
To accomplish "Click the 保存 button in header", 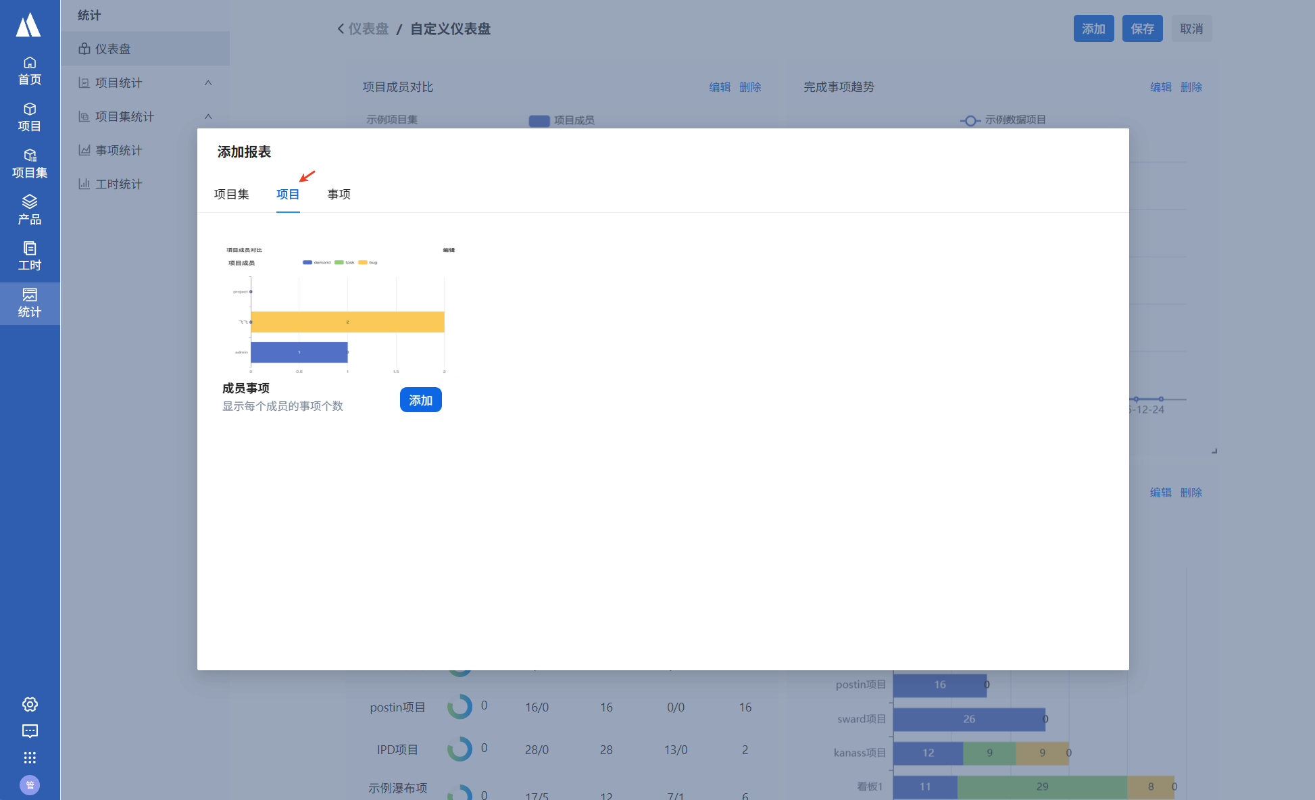I will (1142, 29).
